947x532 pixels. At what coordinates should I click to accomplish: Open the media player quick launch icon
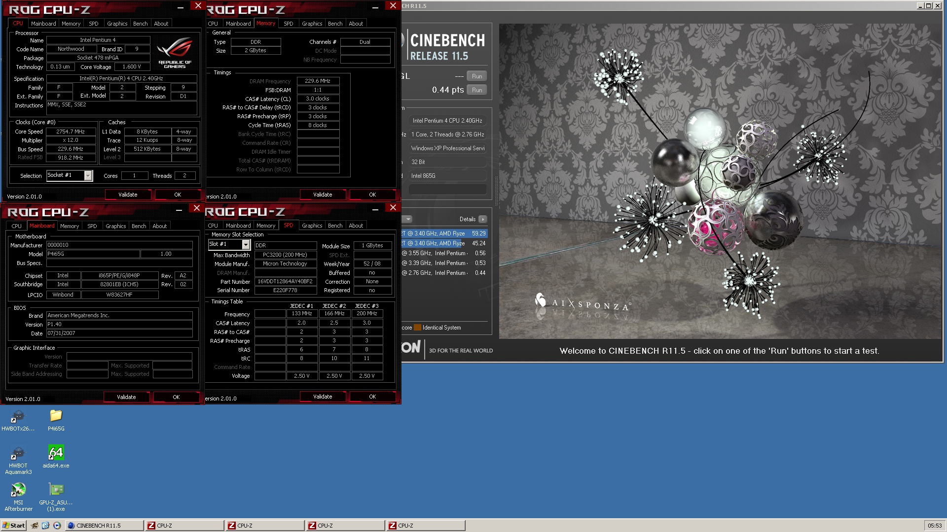[57, 526]
